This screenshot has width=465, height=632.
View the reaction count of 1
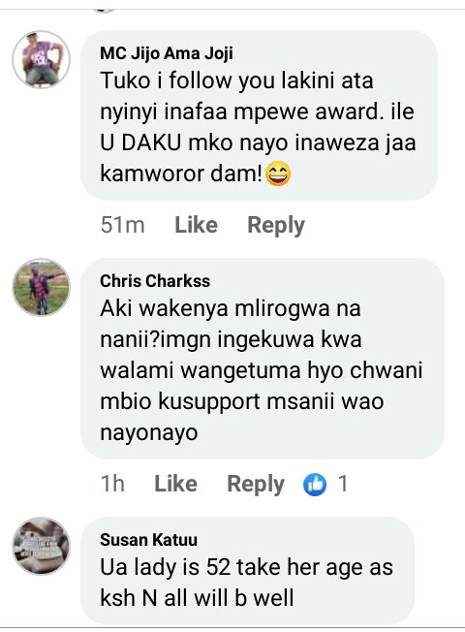pyautogui.click(x=343, y=484)
